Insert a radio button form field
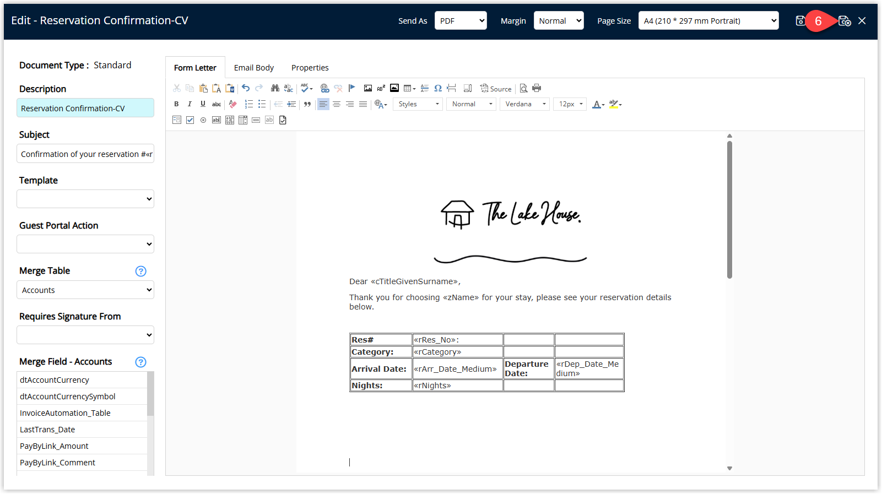This screenshot has height=494, width=882. point(203,120)
